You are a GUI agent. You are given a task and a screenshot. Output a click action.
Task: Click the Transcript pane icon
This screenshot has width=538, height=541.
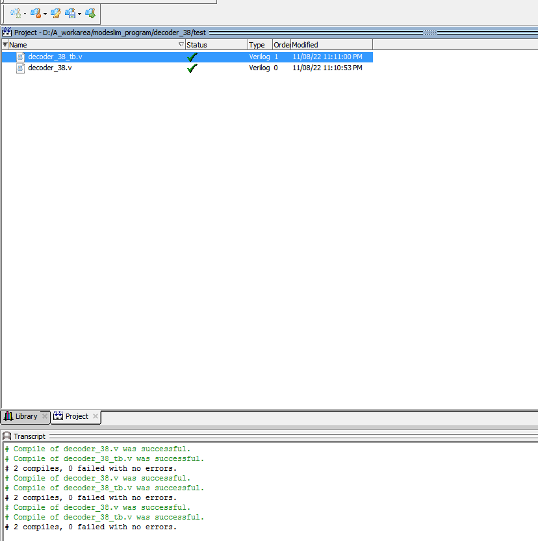coord(6,436)
